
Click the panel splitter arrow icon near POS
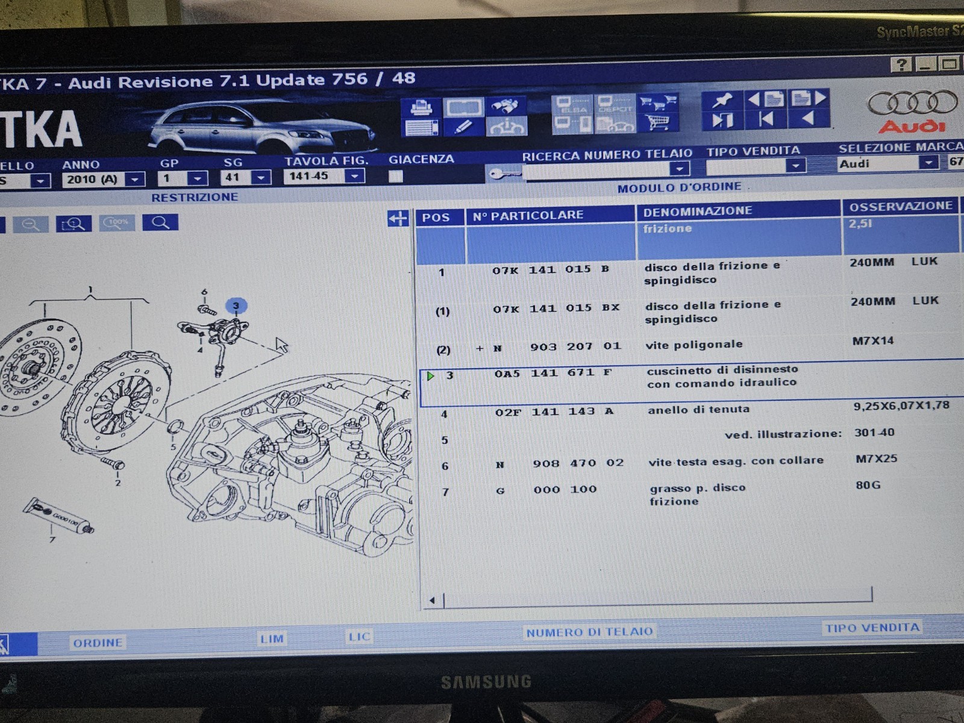coord(398,218)
